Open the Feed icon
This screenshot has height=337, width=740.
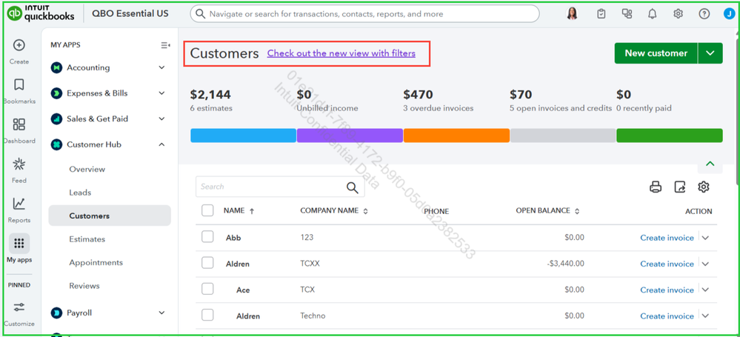click(19, 164)
